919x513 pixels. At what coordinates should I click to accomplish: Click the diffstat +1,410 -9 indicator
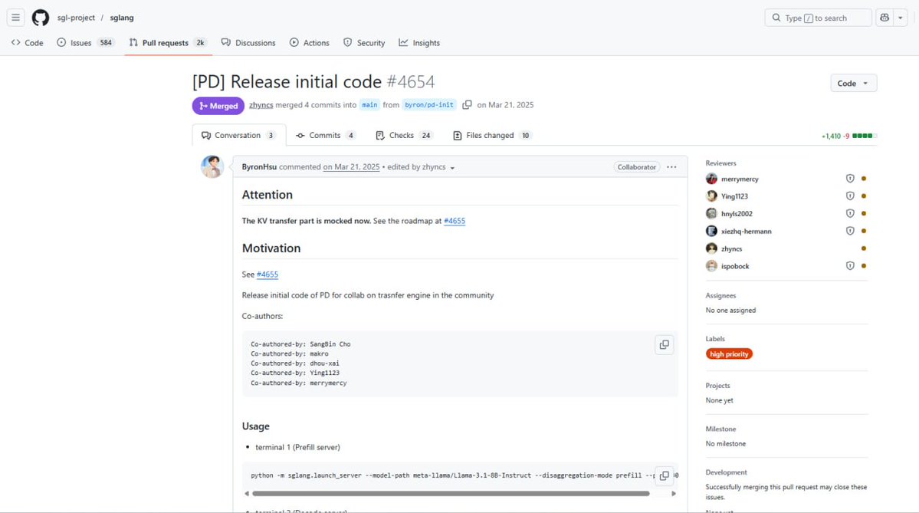(848, 136)
